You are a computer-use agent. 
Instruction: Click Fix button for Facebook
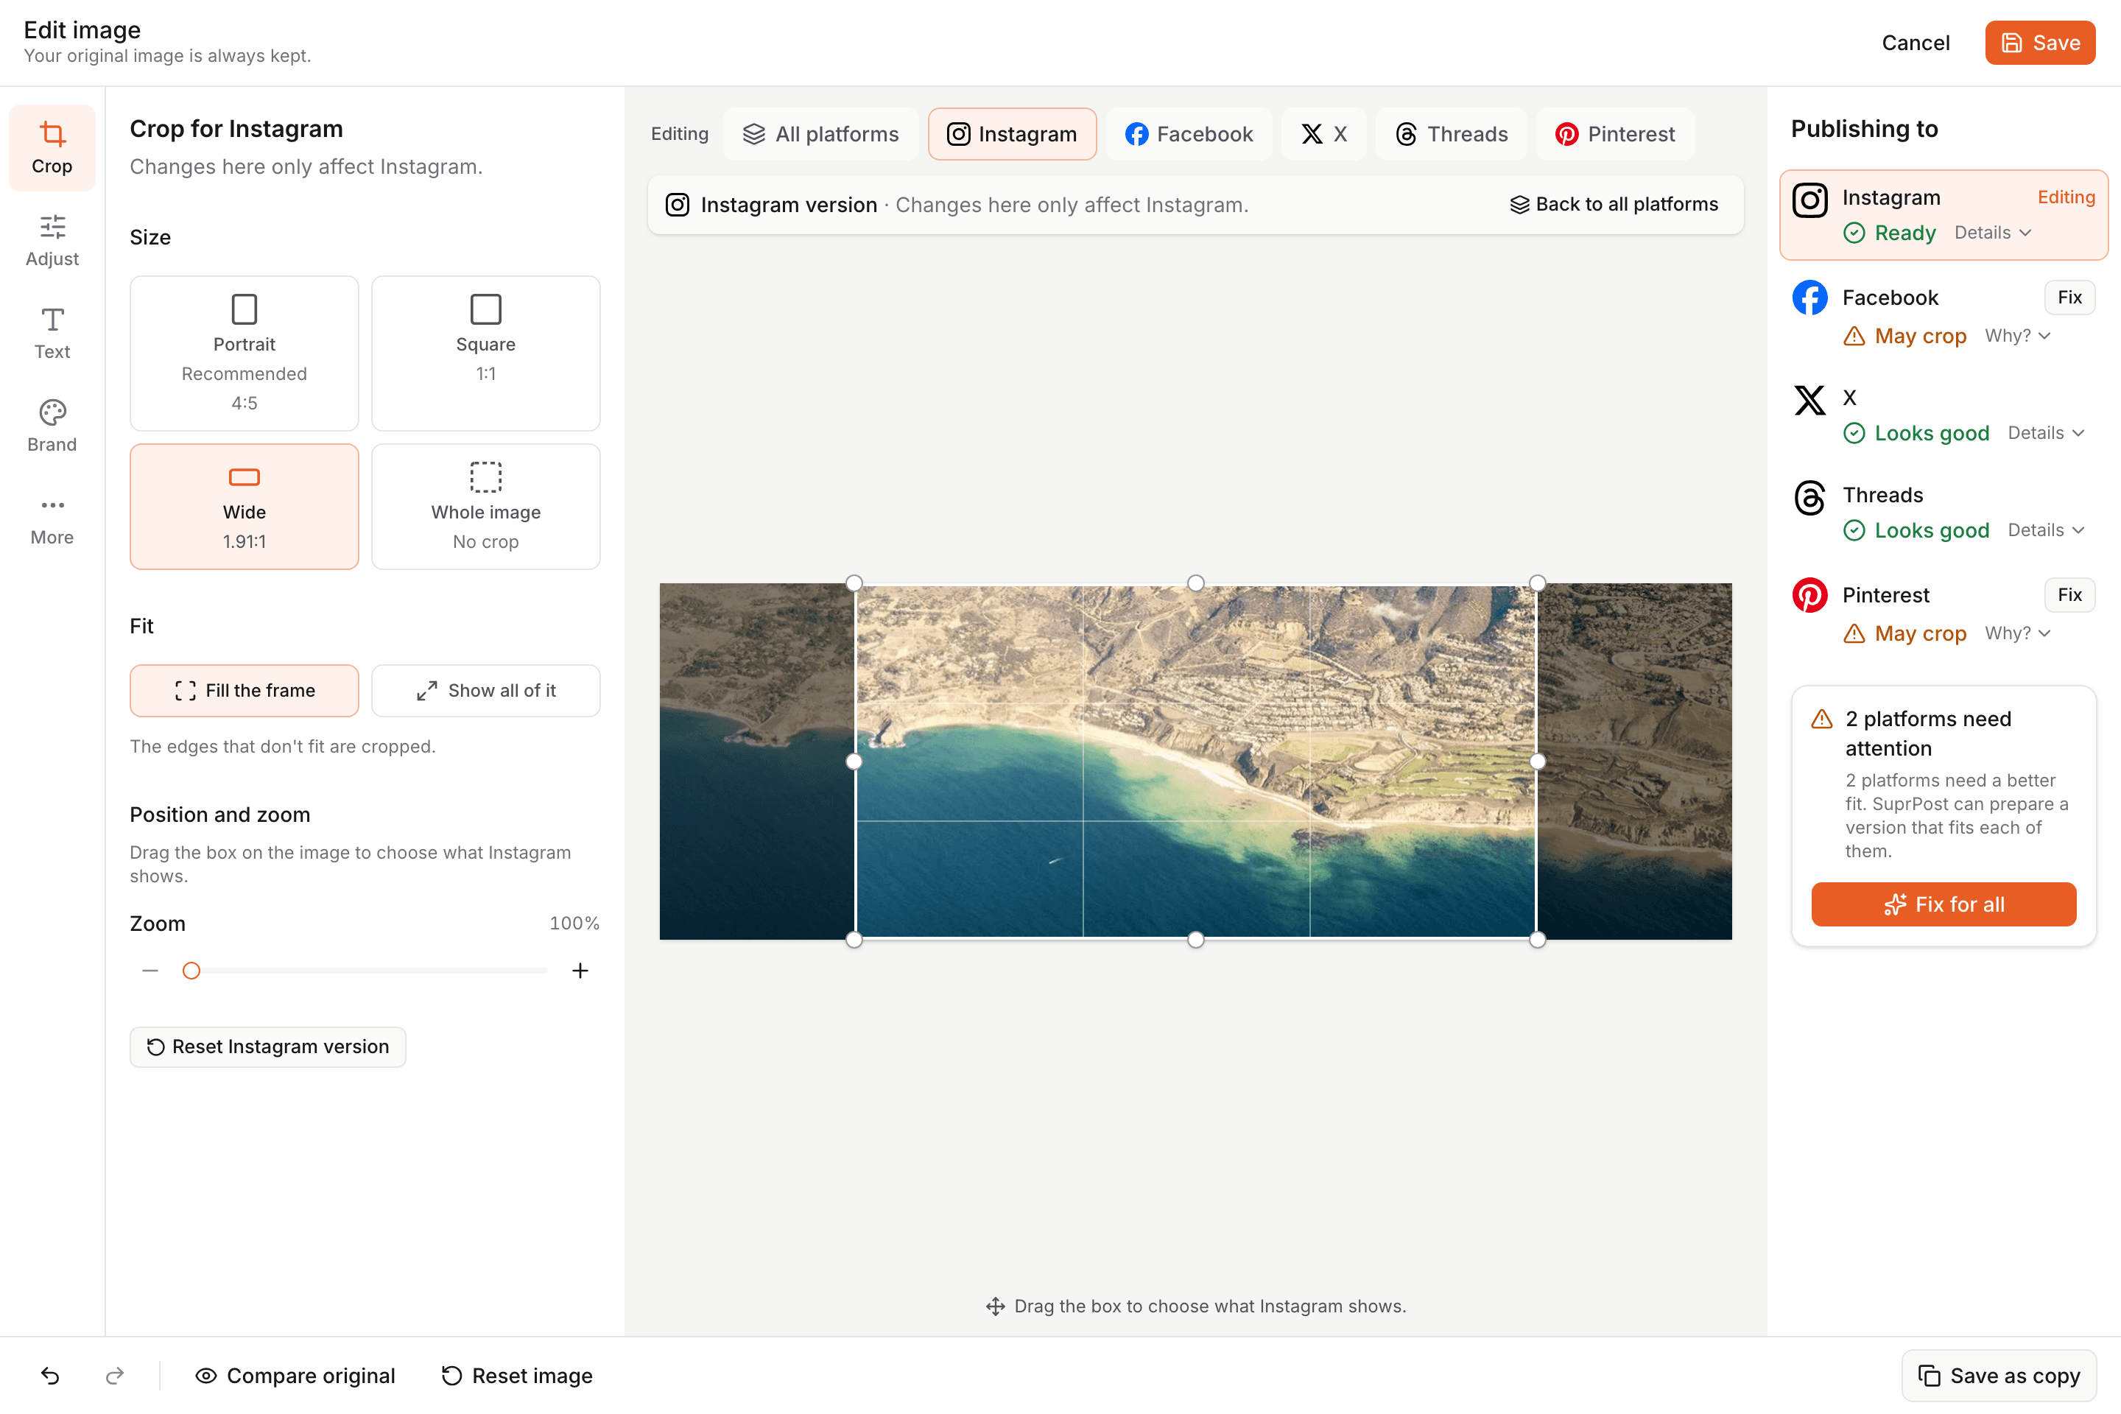[2069, 297]
